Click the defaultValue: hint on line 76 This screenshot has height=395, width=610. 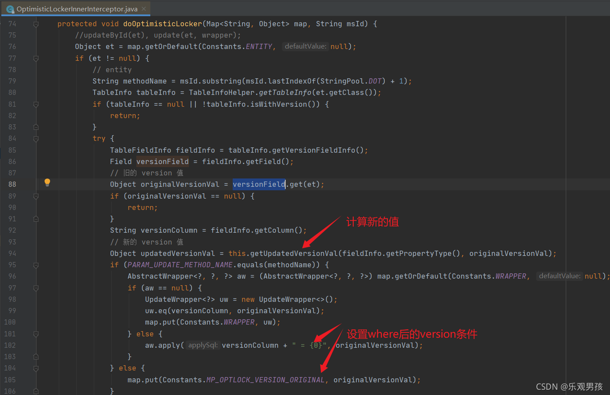(305, 46)
